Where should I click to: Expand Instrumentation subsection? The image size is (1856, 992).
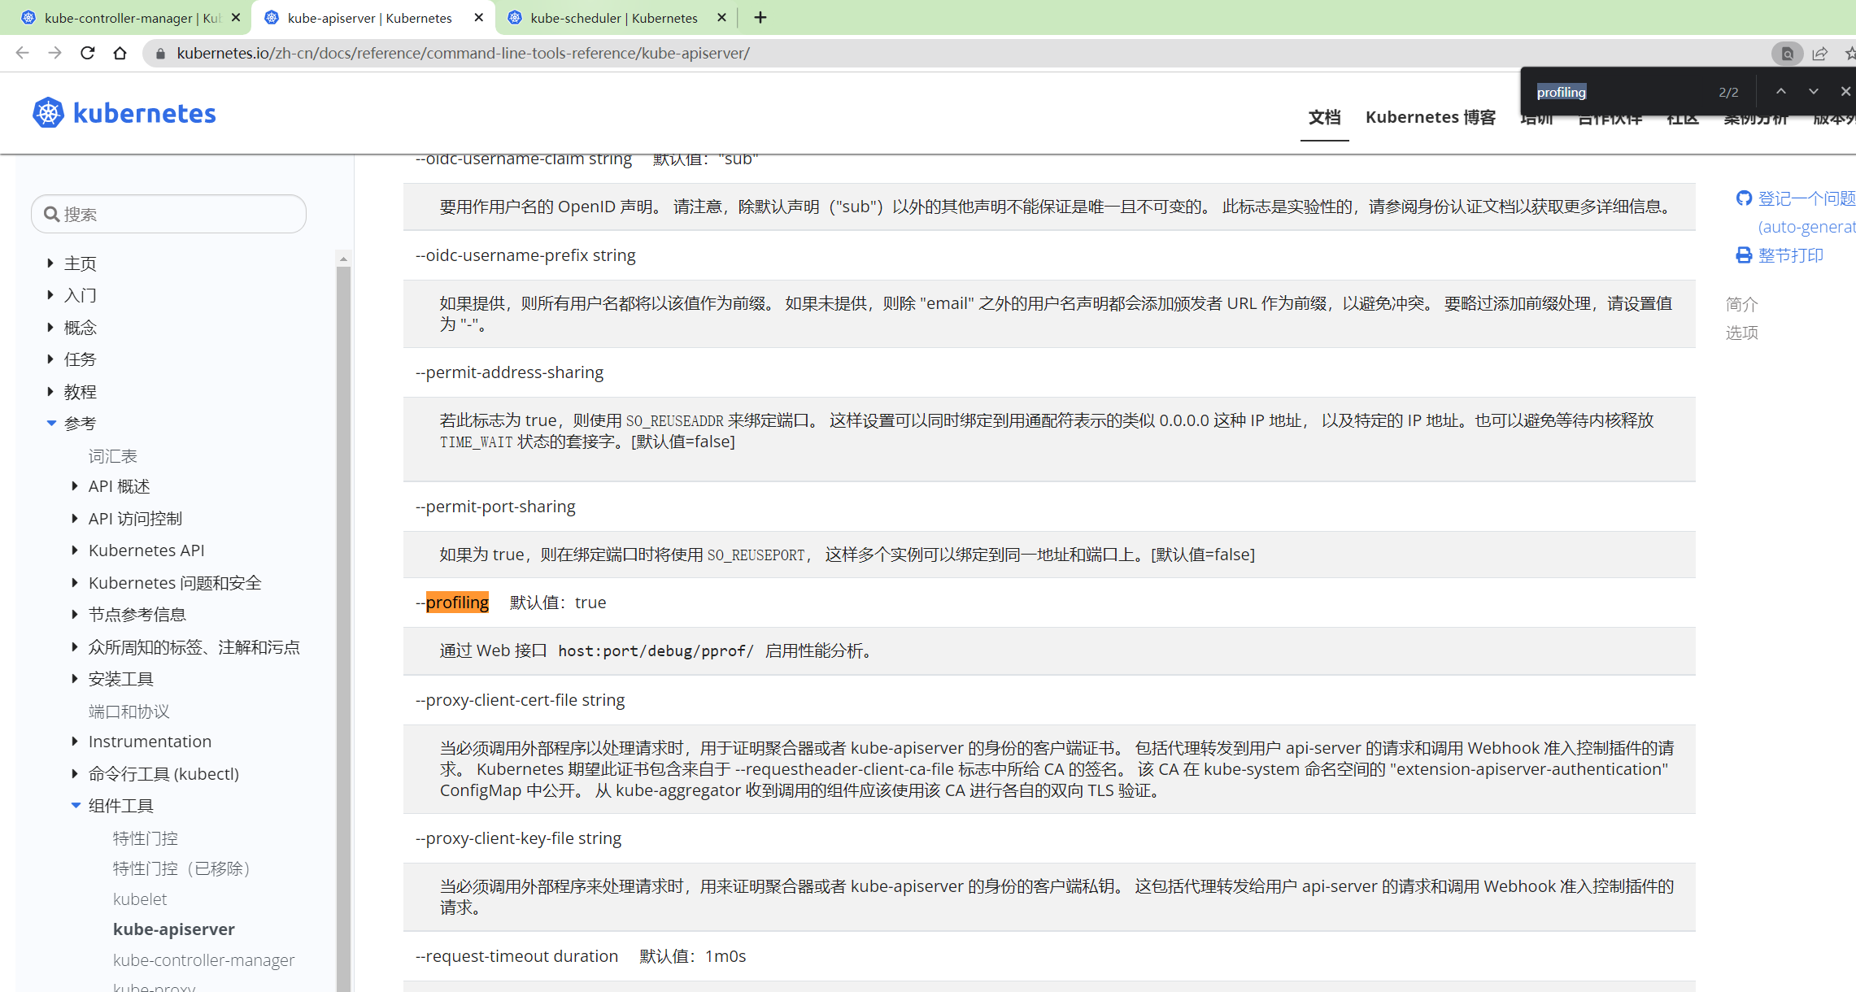coord(75,741)
